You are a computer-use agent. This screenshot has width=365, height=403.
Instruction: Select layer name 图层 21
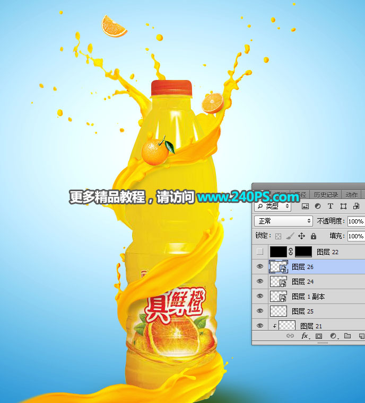[311, 326]
